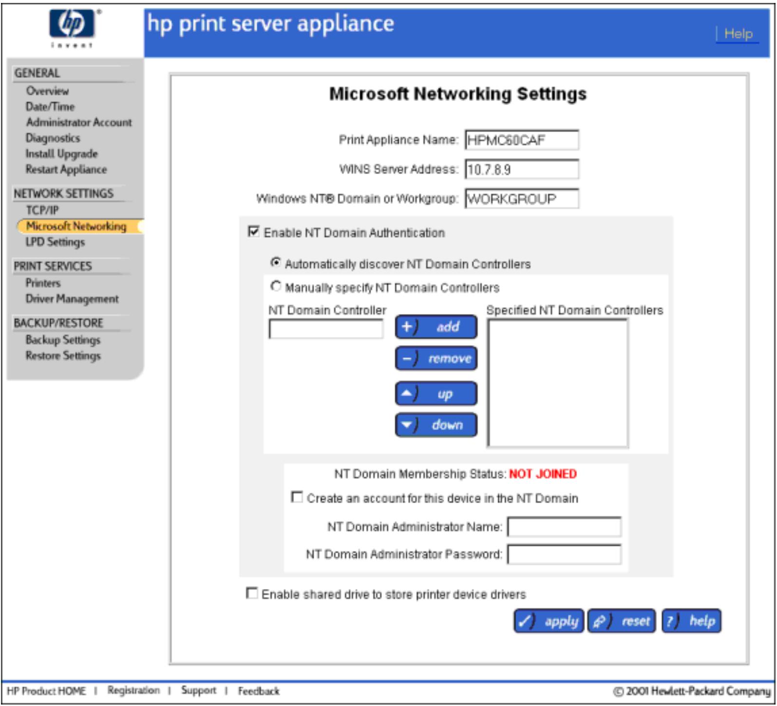The width and height of the screenshot is (777, 706).
Task: Apply the Microsoft Networking settings
Action: [x=549, y=621]
